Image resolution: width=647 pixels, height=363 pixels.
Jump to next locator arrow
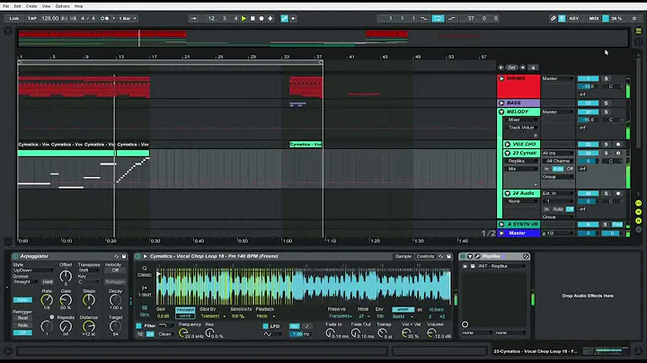[523, 67]
